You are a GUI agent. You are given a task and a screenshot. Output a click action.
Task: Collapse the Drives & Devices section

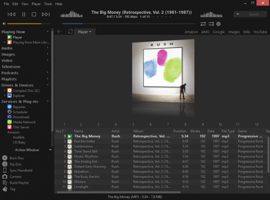48,85
